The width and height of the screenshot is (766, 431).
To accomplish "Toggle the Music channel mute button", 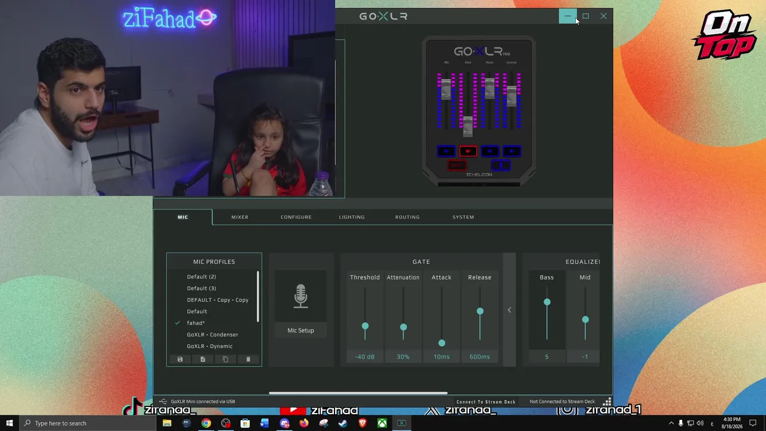I will (490, 151).
